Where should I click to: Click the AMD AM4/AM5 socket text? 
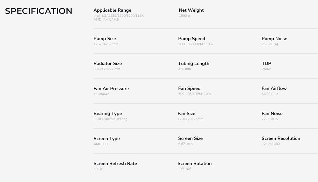(106, 20)
